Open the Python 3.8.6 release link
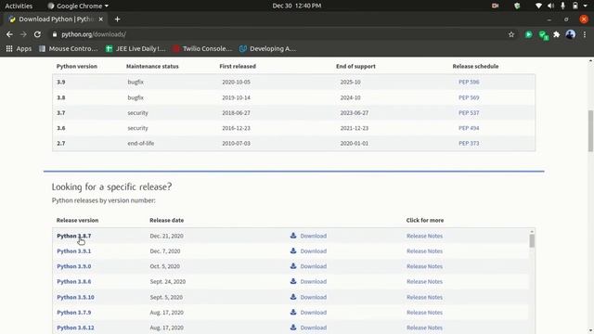This screenshot has width=594, height=334. click(x=74, y=281)
